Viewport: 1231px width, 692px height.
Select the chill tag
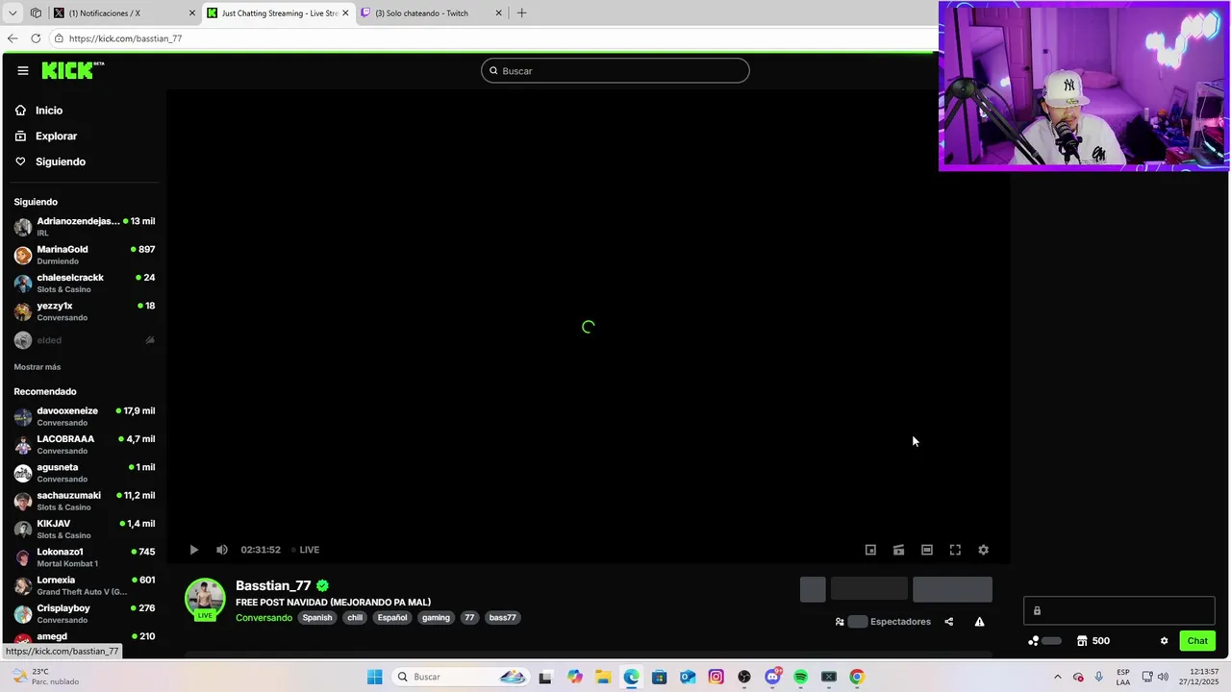pyautogui.click(x=355, y=618)
